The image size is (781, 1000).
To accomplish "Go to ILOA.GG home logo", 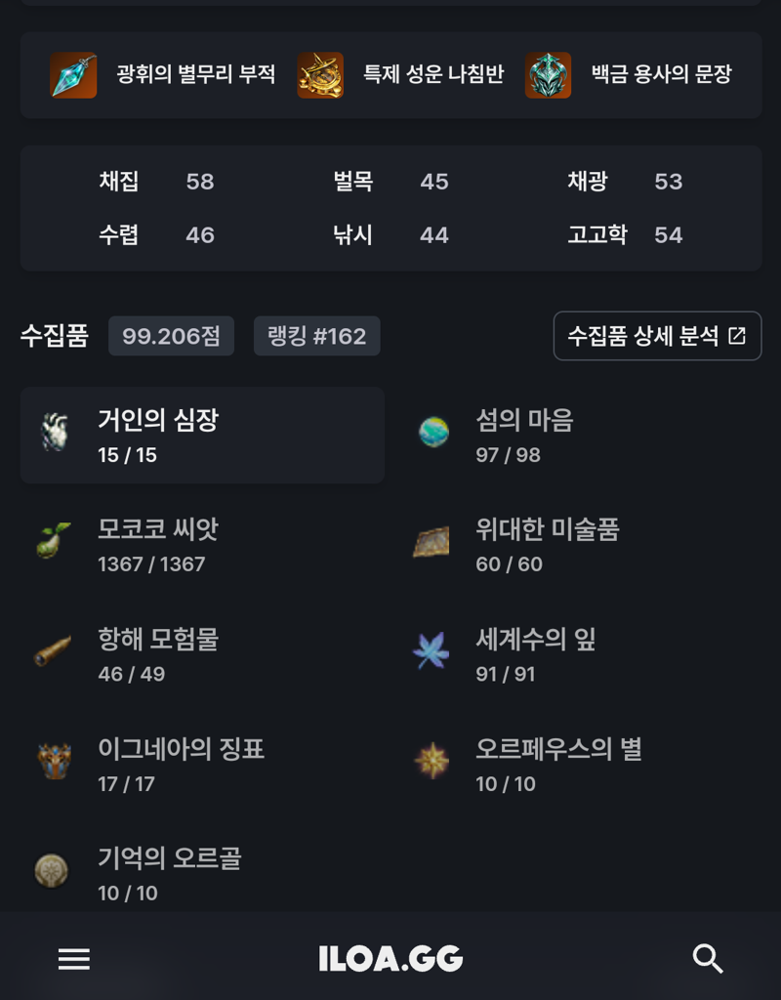I will tap(390, 959).
